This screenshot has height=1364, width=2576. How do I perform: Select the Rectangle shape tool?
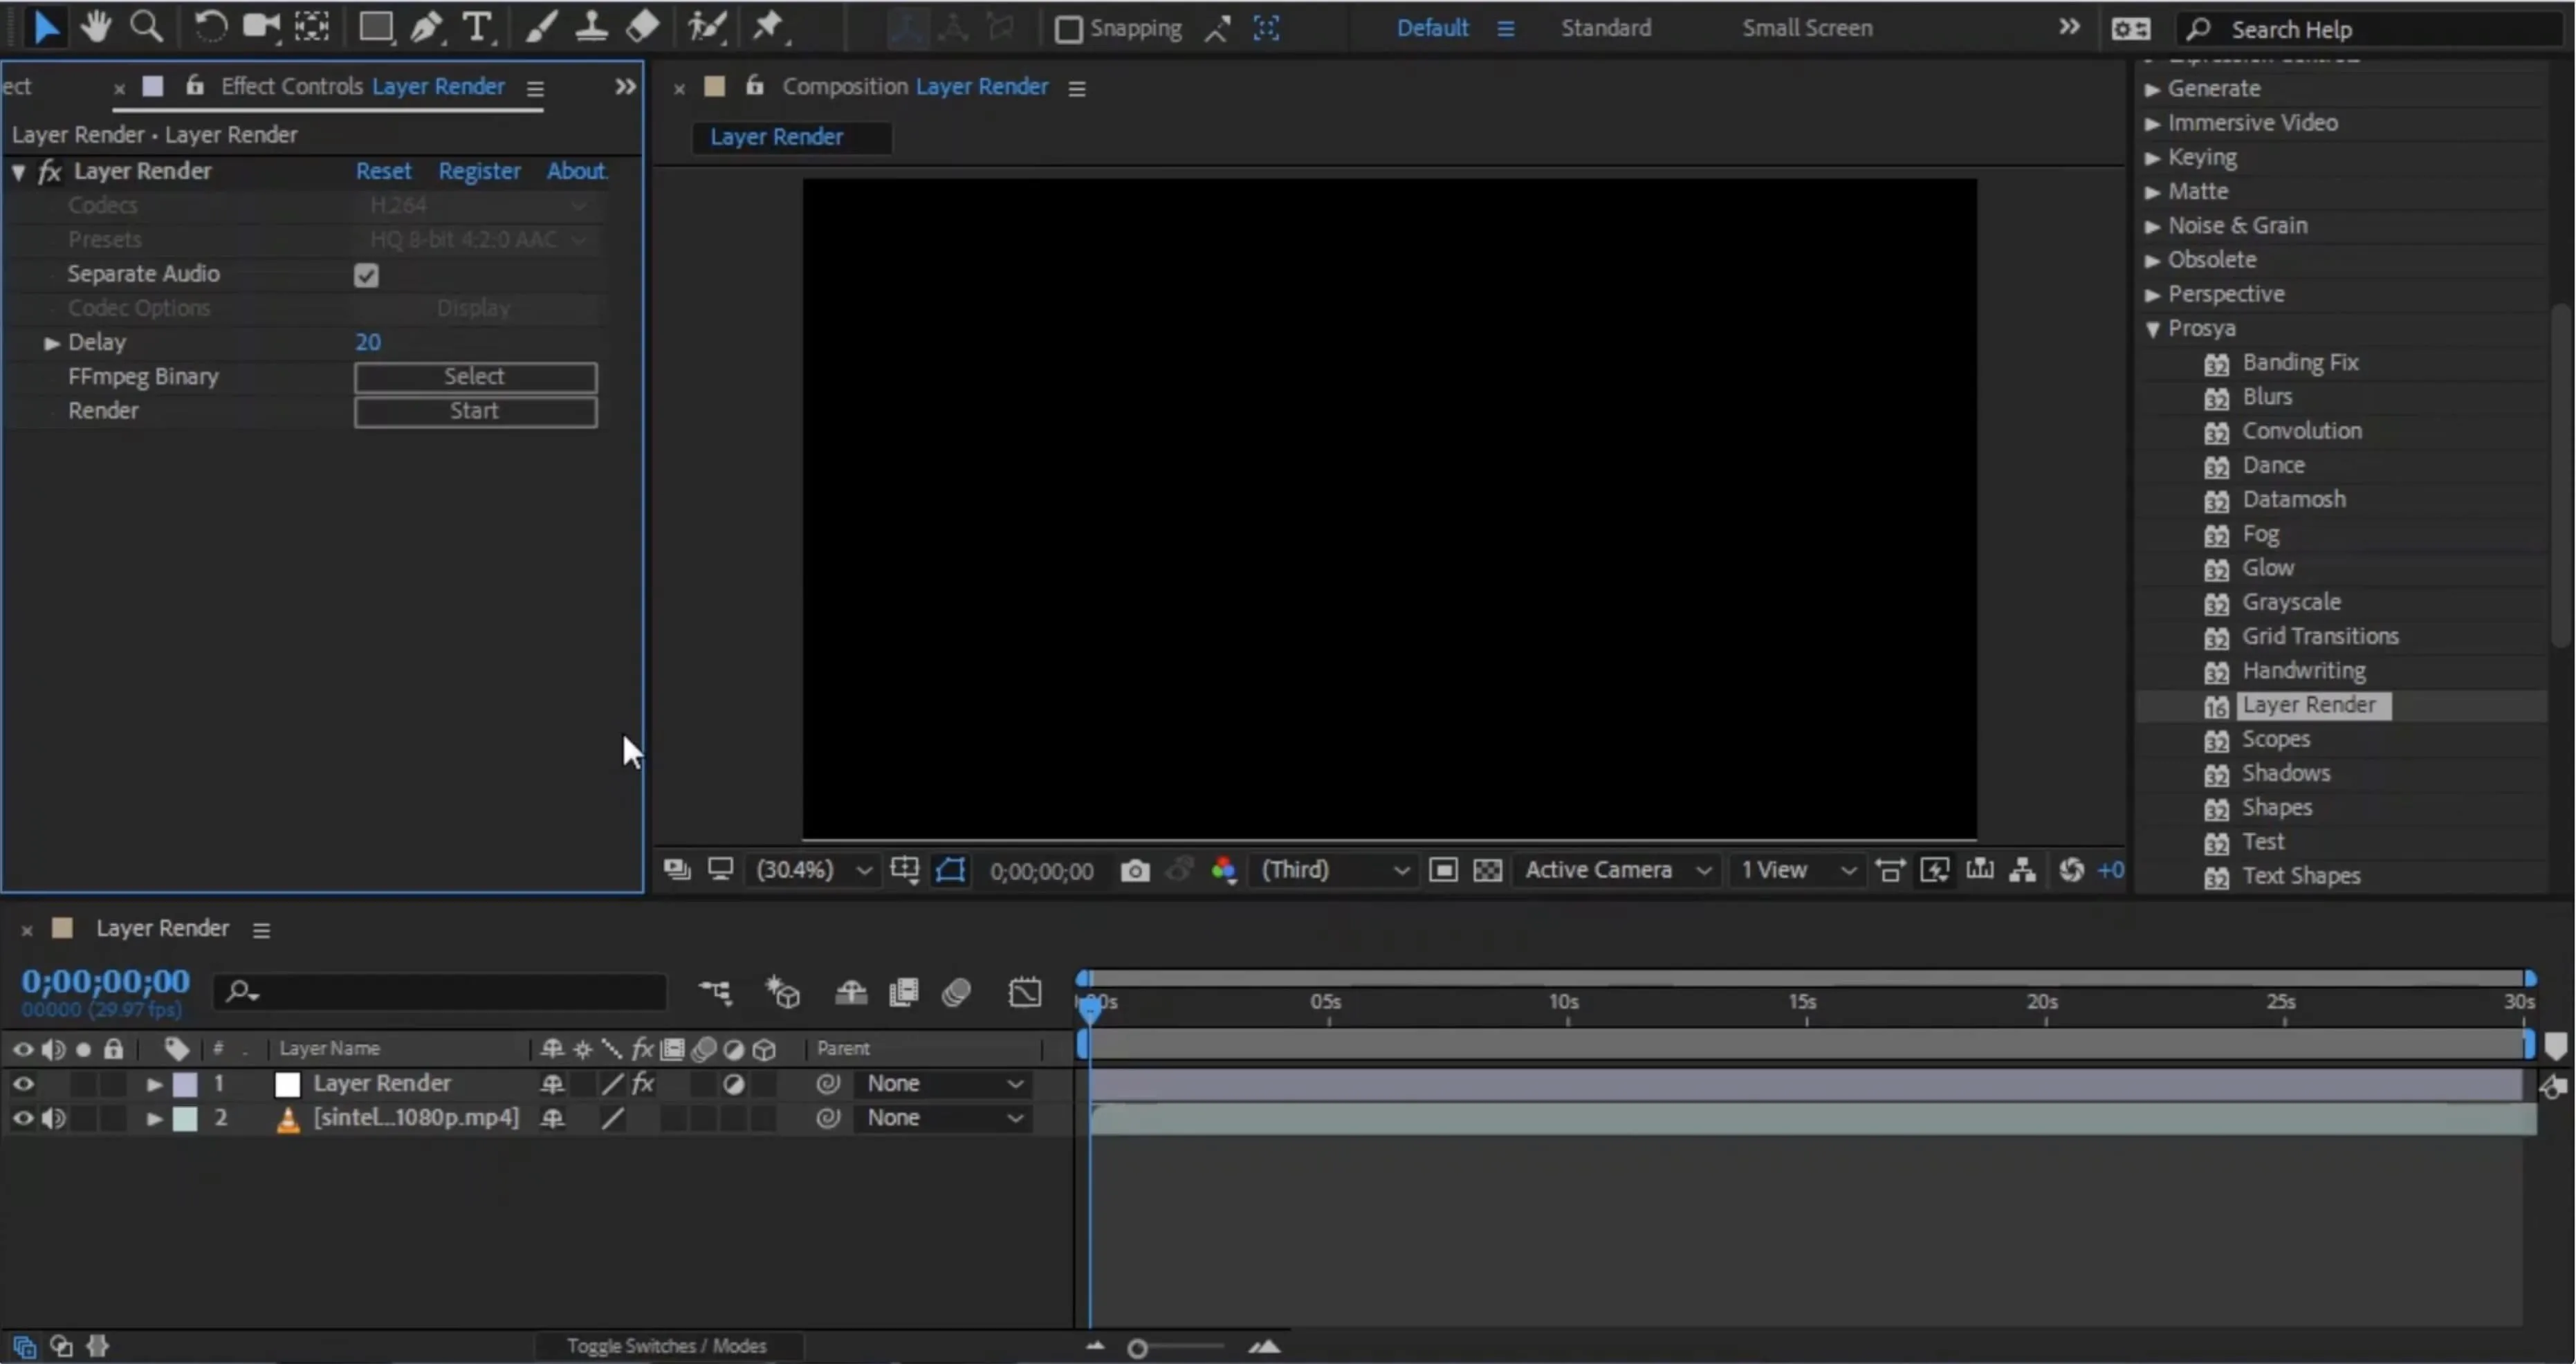(375, 27)
